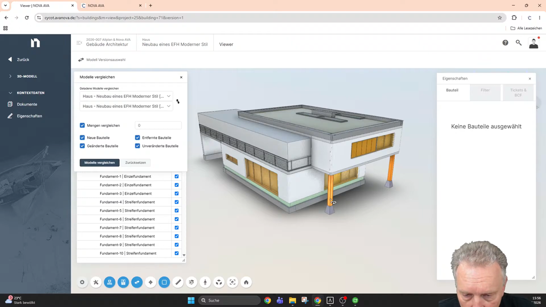Switch to the Filter tab
This screenshot has height=307, width=546.
tap(485, 90)
